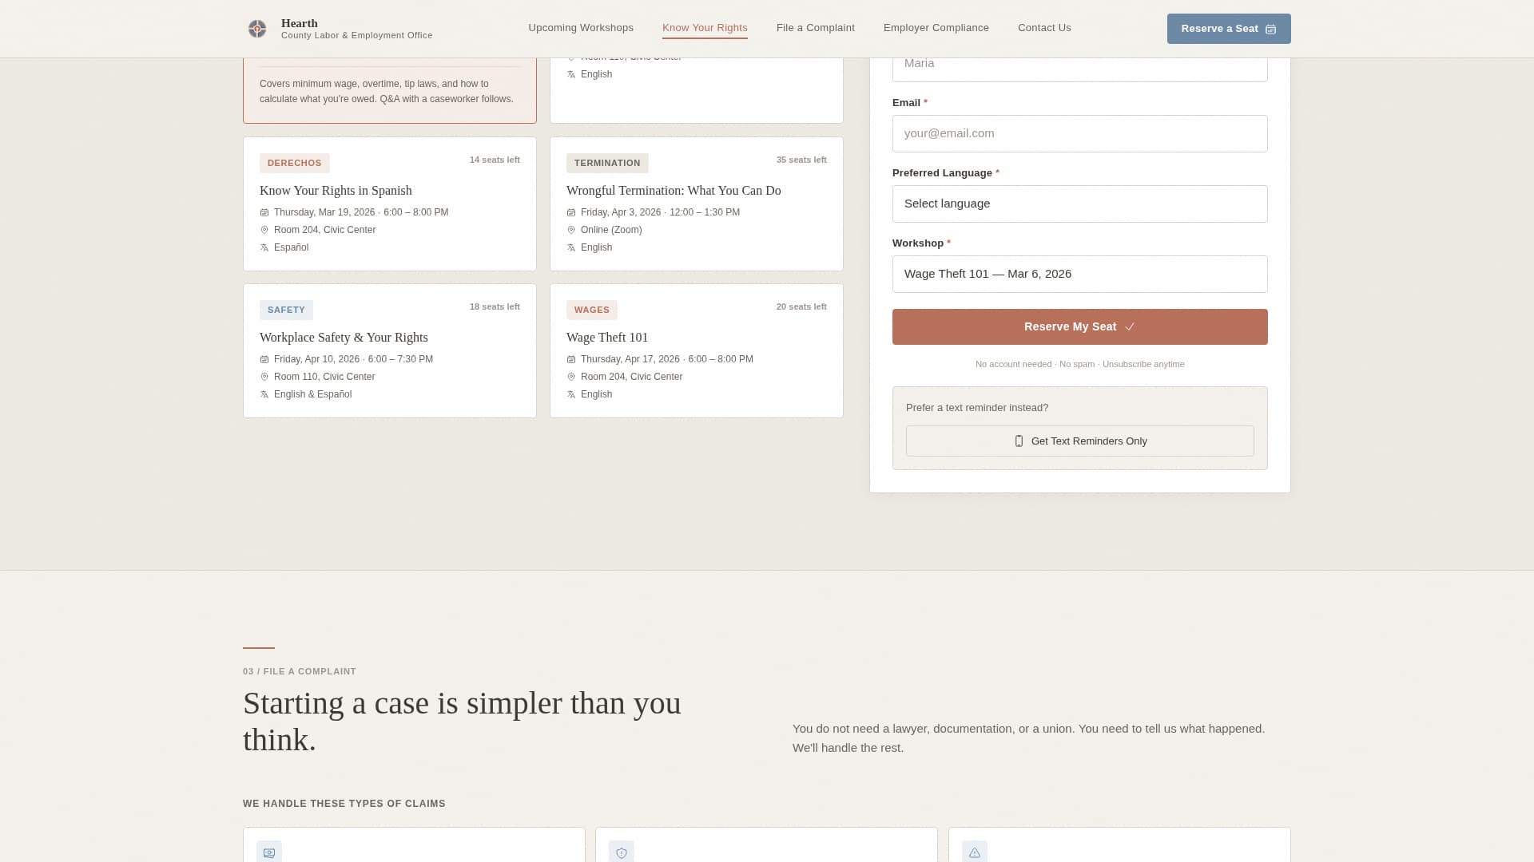Click location pin icon next to Online (Zoom)
Screen dimensions: 1534x862
pyautogui.click(x=571, y=230)
